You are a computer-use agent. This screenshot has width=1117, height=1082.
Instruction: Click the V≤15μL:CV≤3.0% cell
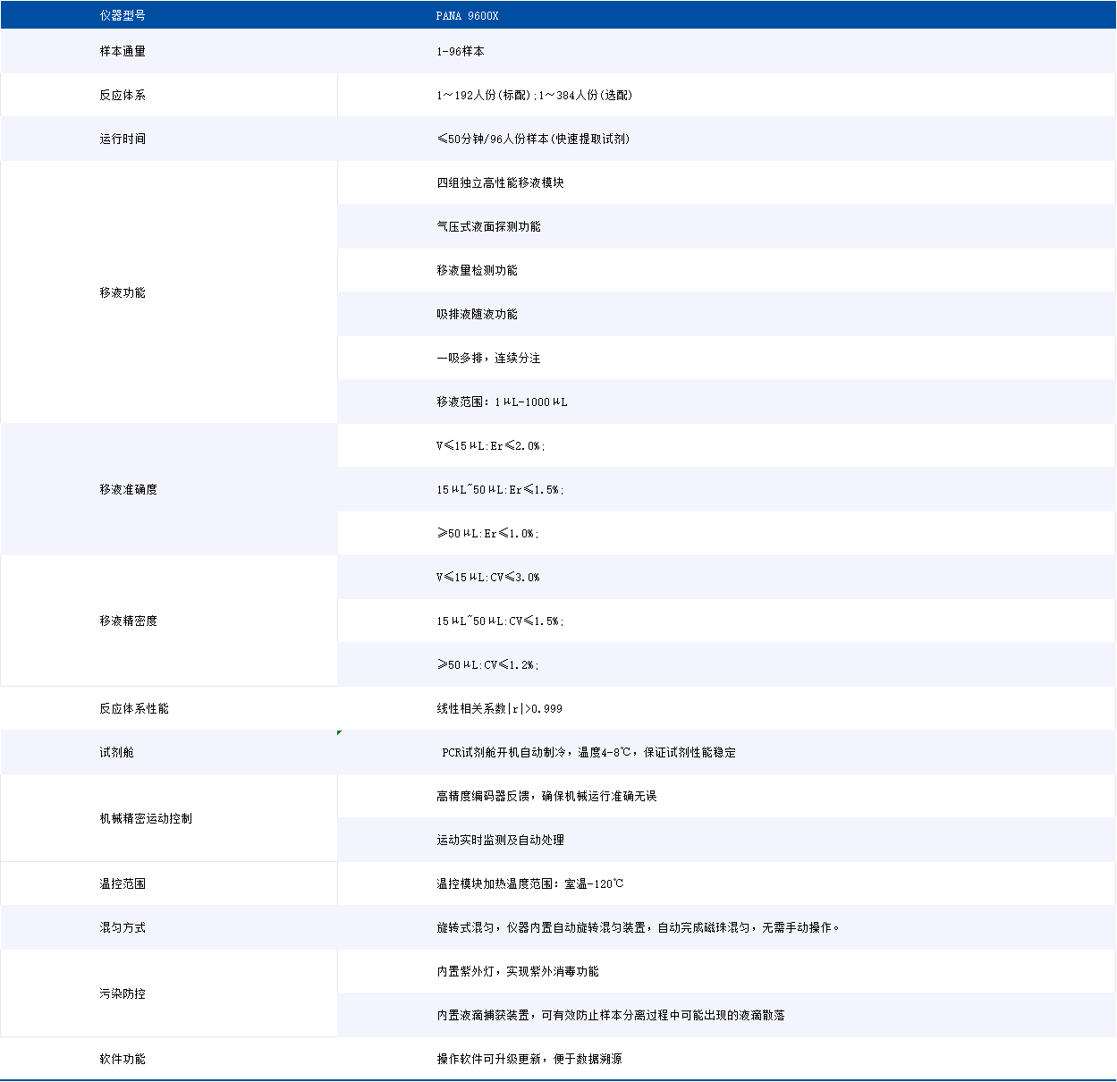click(488, 577)
